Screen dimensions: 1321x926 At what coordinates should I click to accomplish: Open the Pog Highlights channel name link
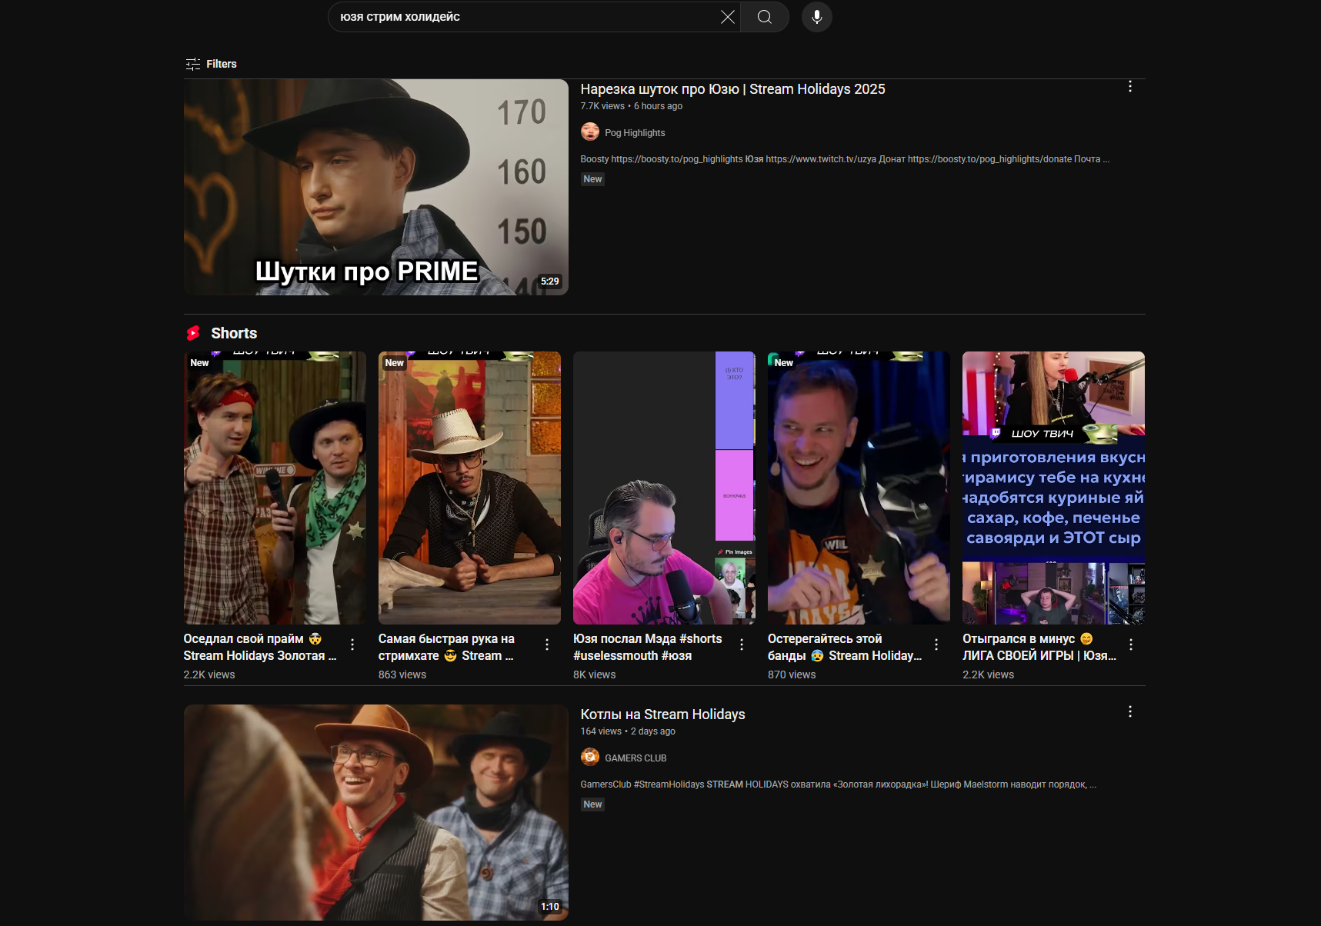click(635, 133)
